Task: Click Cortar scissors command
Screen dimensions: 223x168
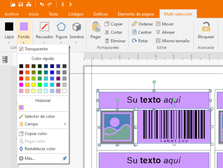Action: coord(113,32)
